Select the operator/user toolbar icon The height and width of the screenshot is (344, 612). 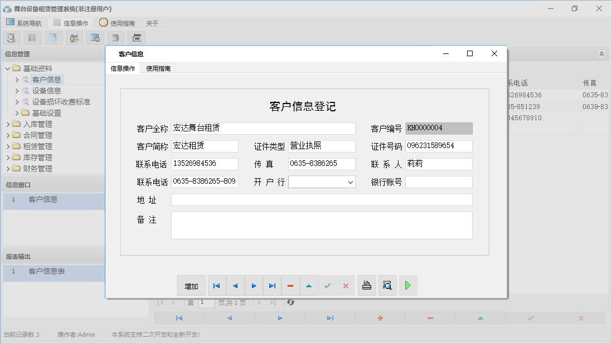click(74, 37)
